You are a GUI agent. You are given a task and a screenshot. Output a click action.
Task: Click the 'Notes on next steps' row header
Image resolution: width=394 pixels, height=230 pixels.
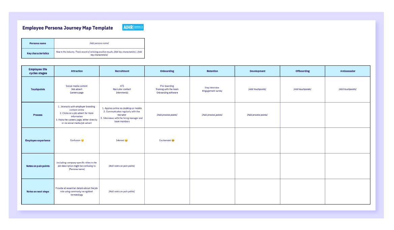point(38,192)
